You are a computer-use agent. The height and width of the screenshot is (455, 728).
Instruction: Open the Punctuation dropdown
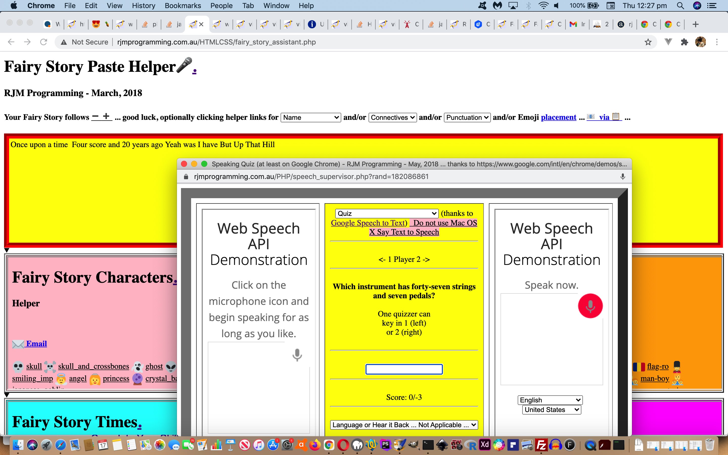[467, 117]
